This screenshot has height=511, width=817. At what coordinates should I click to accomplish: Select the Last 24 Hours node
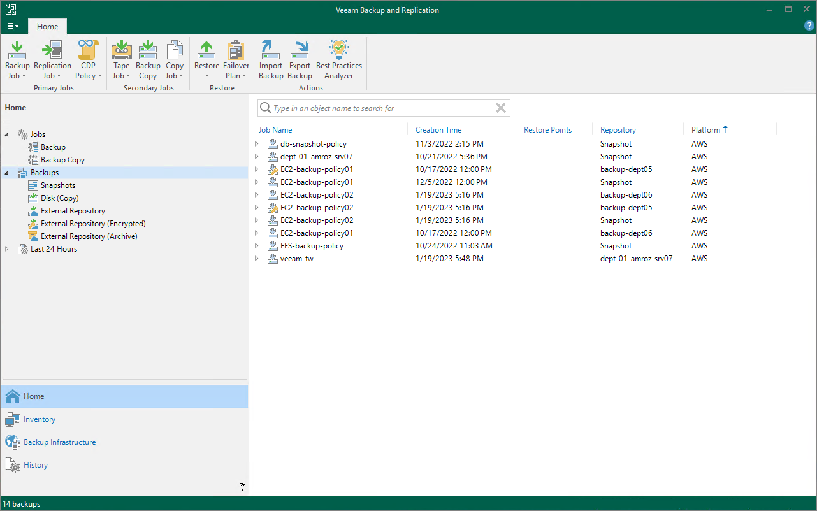54,249
